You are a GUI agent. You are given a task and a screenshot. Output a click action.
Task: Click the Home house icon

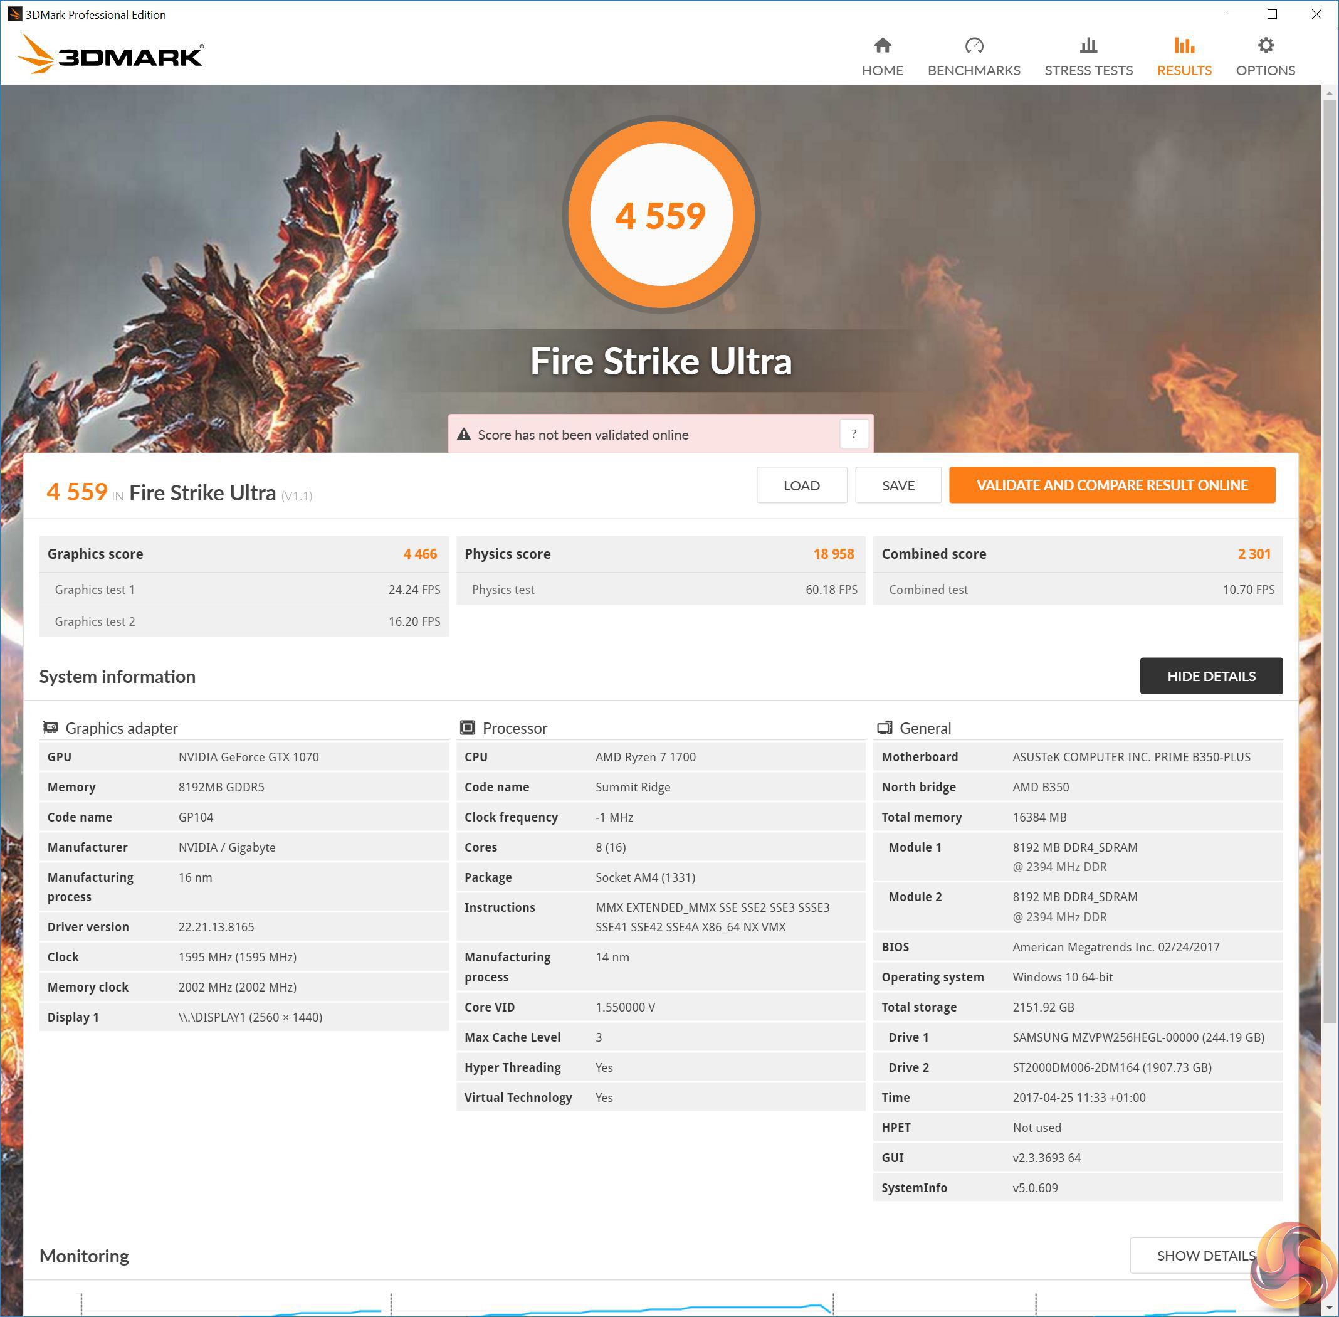coord(882,46)
